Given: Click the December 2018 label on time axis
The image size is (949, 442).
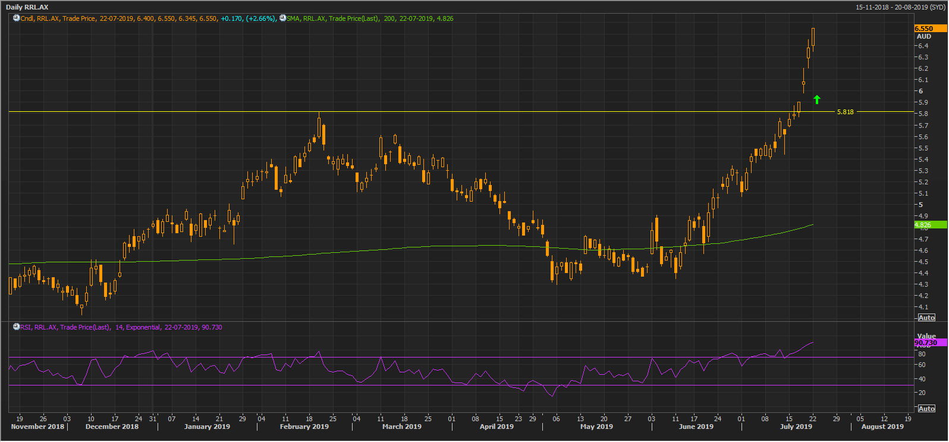Looking at the screenshot, I should coord(112,427).
